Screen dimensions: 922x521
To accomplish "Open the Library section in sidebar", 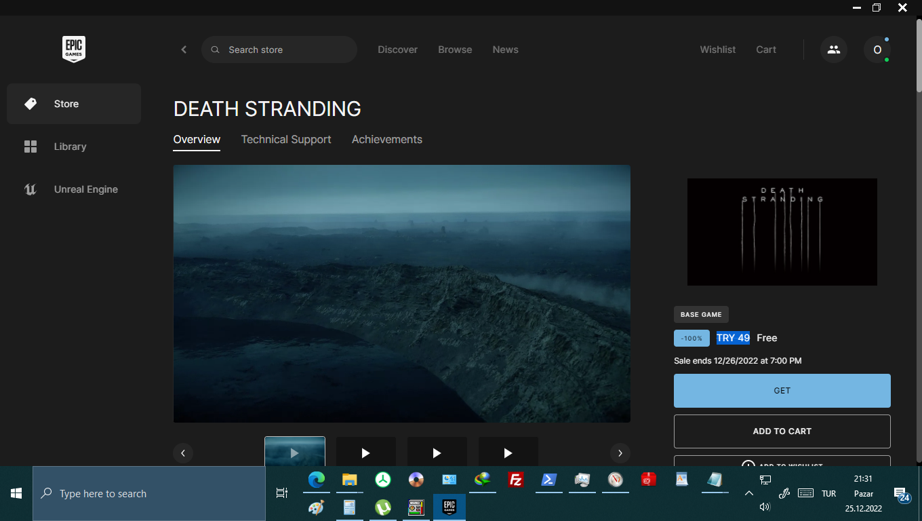I will click(74, 147).
